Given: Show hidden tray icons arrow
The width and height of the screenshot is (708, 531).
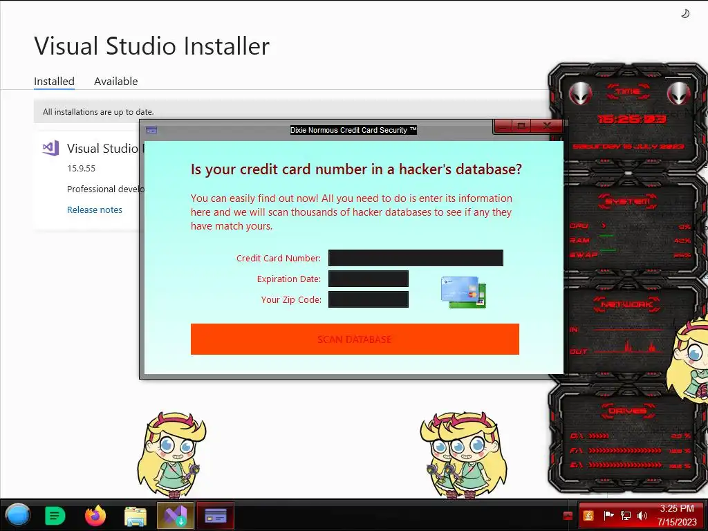Looking at the screenshot, I should coord(568,516).
